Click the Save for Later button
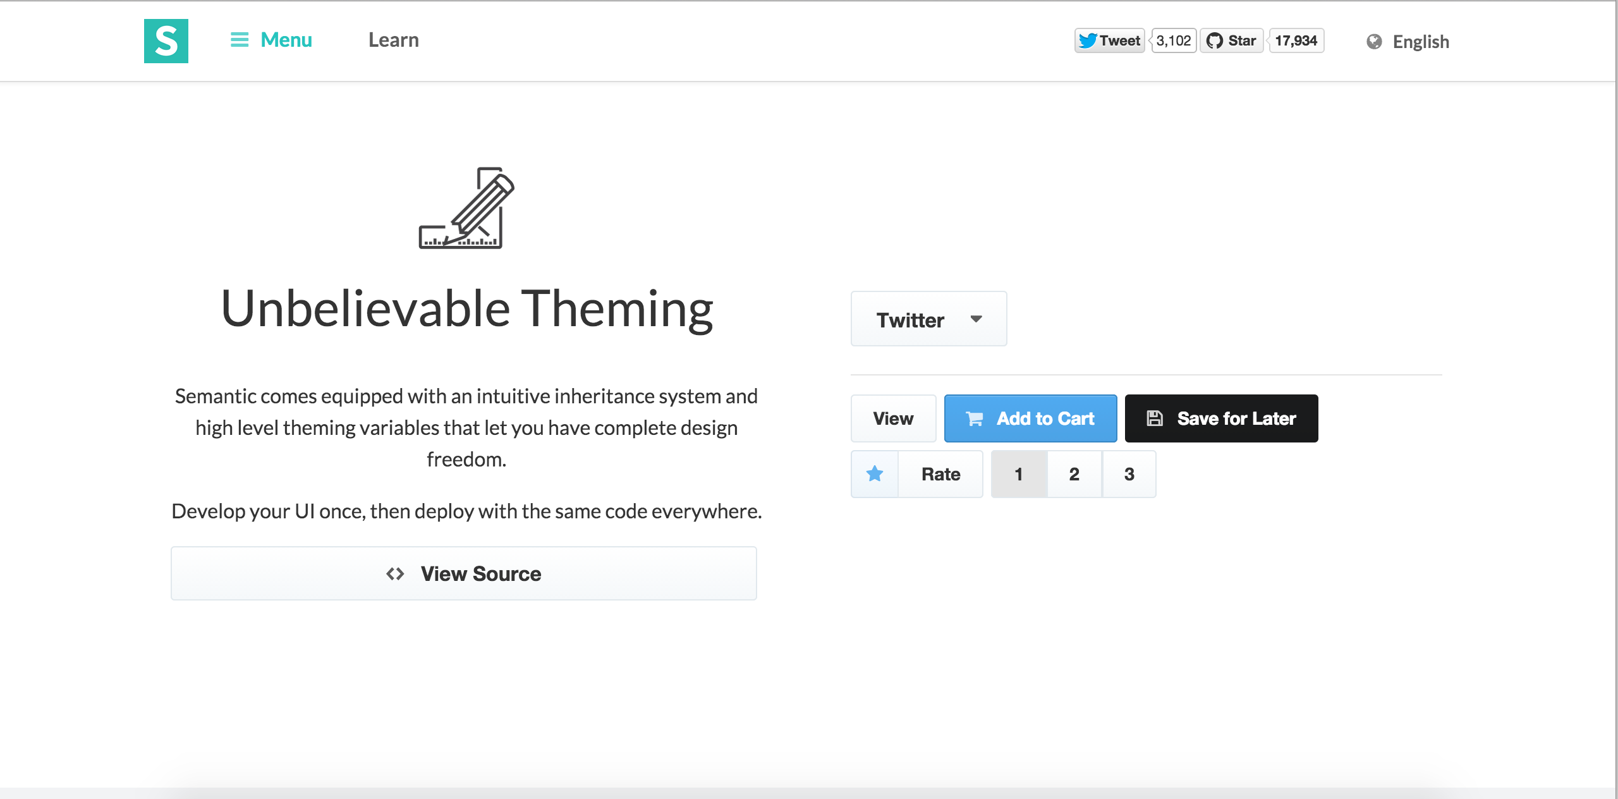The height and width of the screenshot is (799, 1618). [1221, 418]
